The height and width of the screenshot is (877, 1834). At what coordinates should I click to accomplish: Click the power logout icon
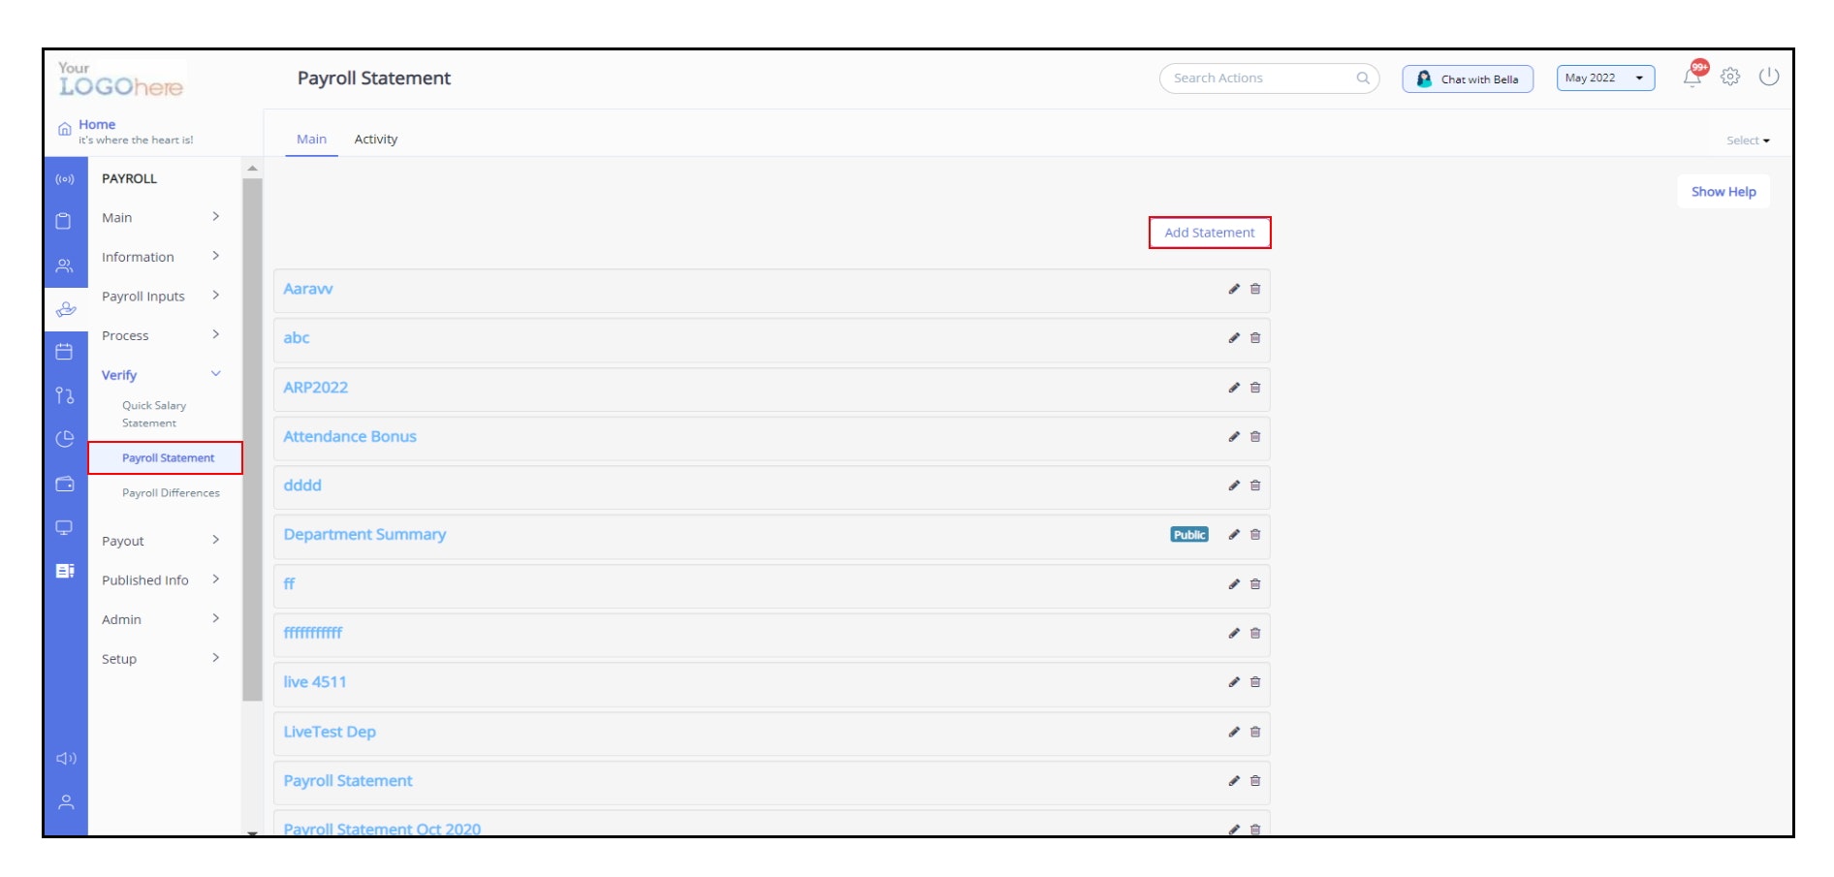click(1769, 77)
